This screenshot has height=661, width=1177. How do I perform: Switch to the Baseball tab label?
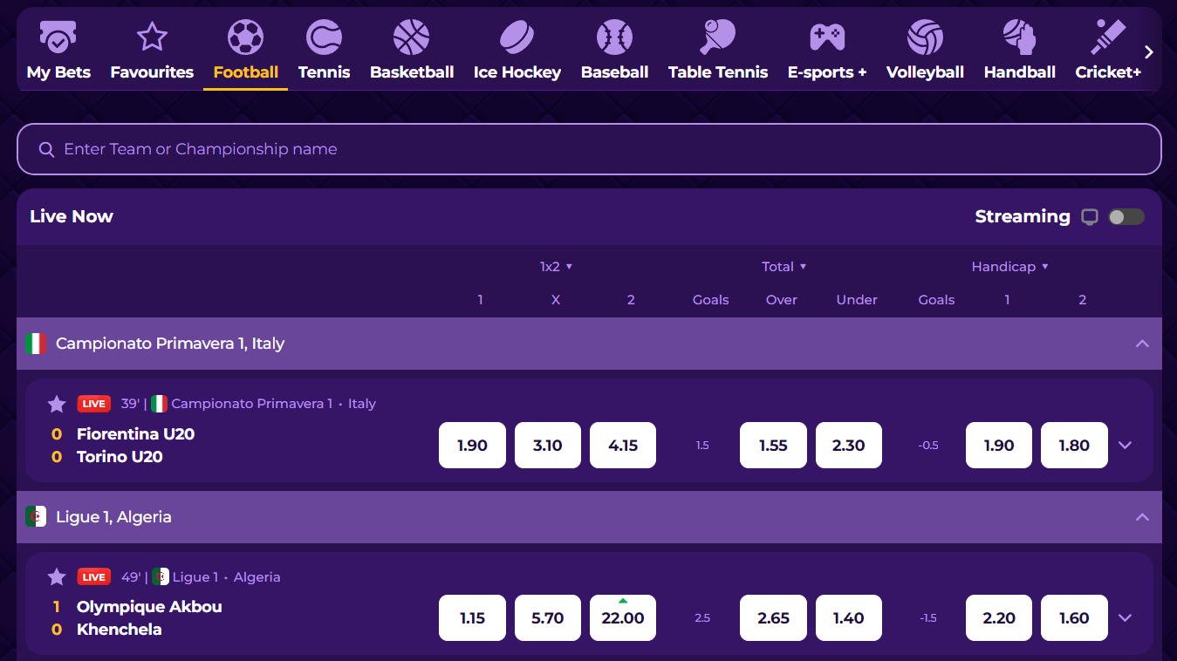pos(614,72)
